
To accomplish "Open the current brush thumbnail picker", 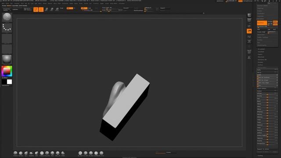I will [7, 17].
